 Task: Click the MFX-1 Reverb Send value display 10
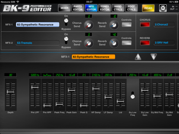click(x=114, y=16)
